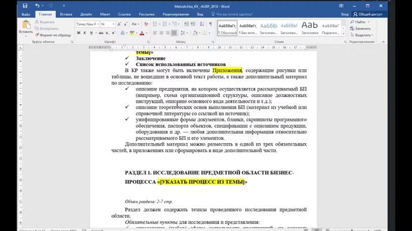Open Font dialog launcher in Шрифт group

point(148,42)
